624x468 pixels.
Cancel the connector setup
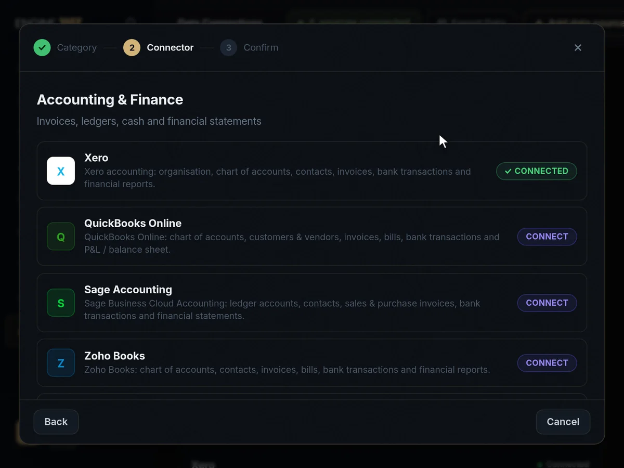click(x=563, y=422)
